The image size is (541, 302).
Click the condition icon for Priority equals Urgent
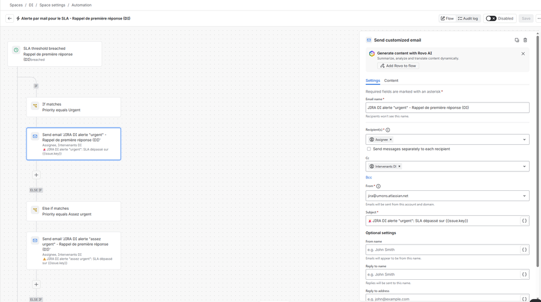[35, 106]
